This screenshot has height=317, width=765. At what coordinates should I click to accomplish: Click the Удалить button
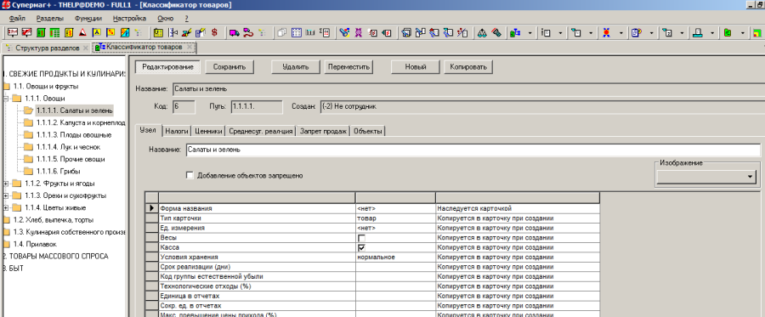click(x=296, y=67)
